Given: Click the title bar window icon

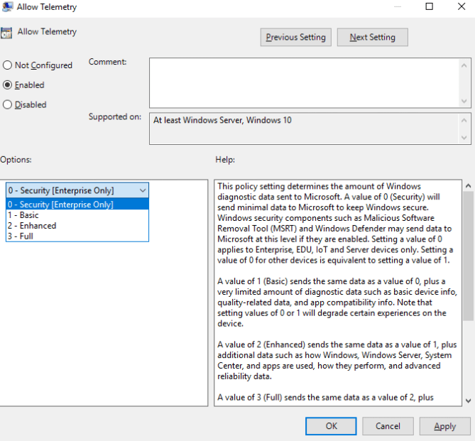Looking at the screenshot, I should click(6, 6).
